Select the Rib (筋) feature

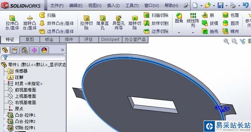208,15
